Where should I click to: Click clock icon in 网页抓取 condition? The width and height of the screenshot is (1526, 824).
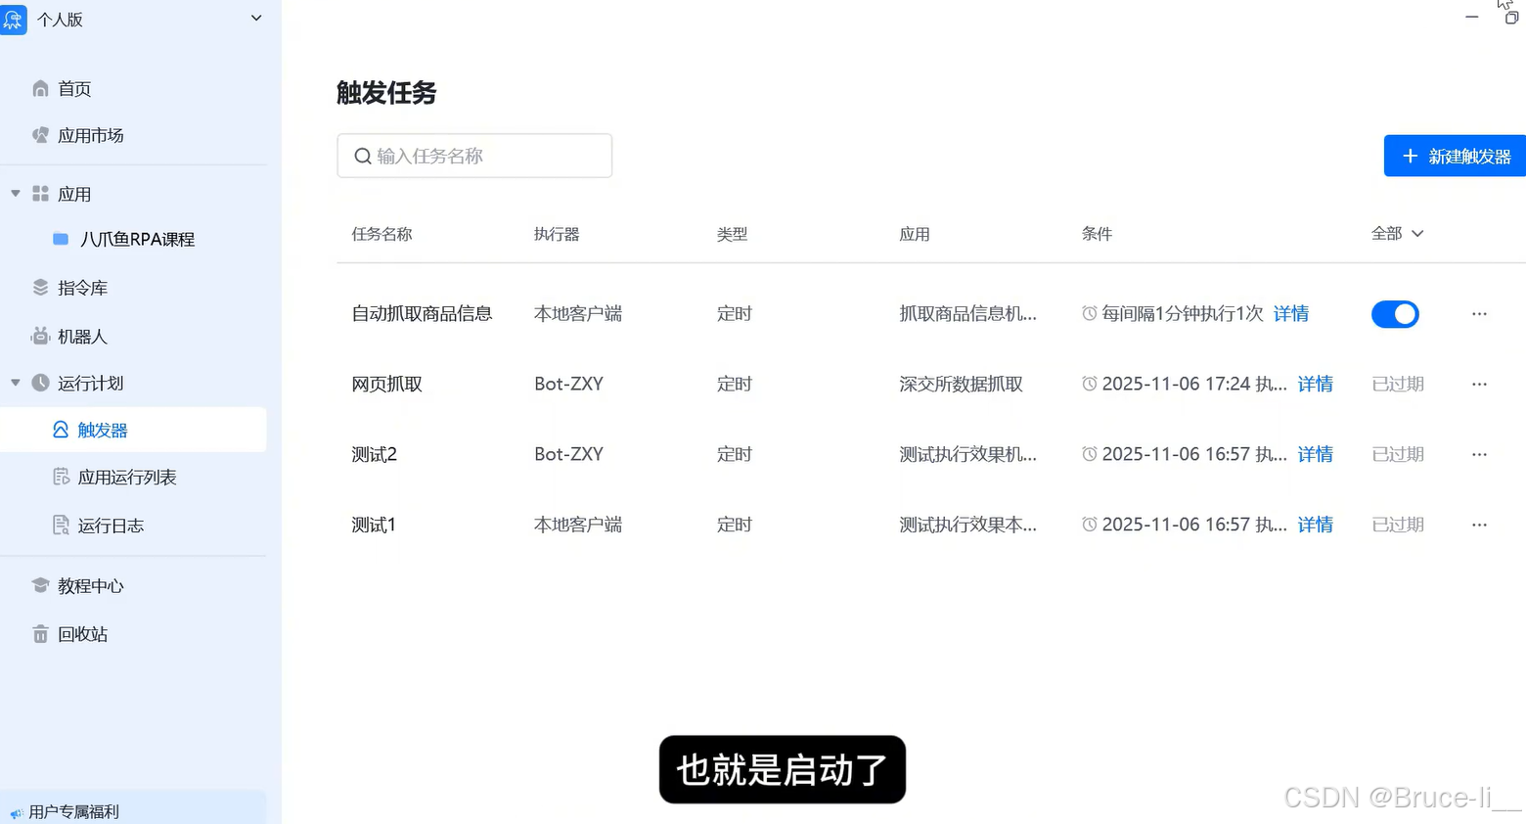[1089, 384]
